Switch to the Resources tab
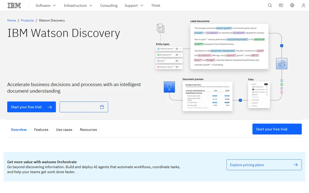The width and height of the screenshot is (309, 193). click(x=88, y=130)
